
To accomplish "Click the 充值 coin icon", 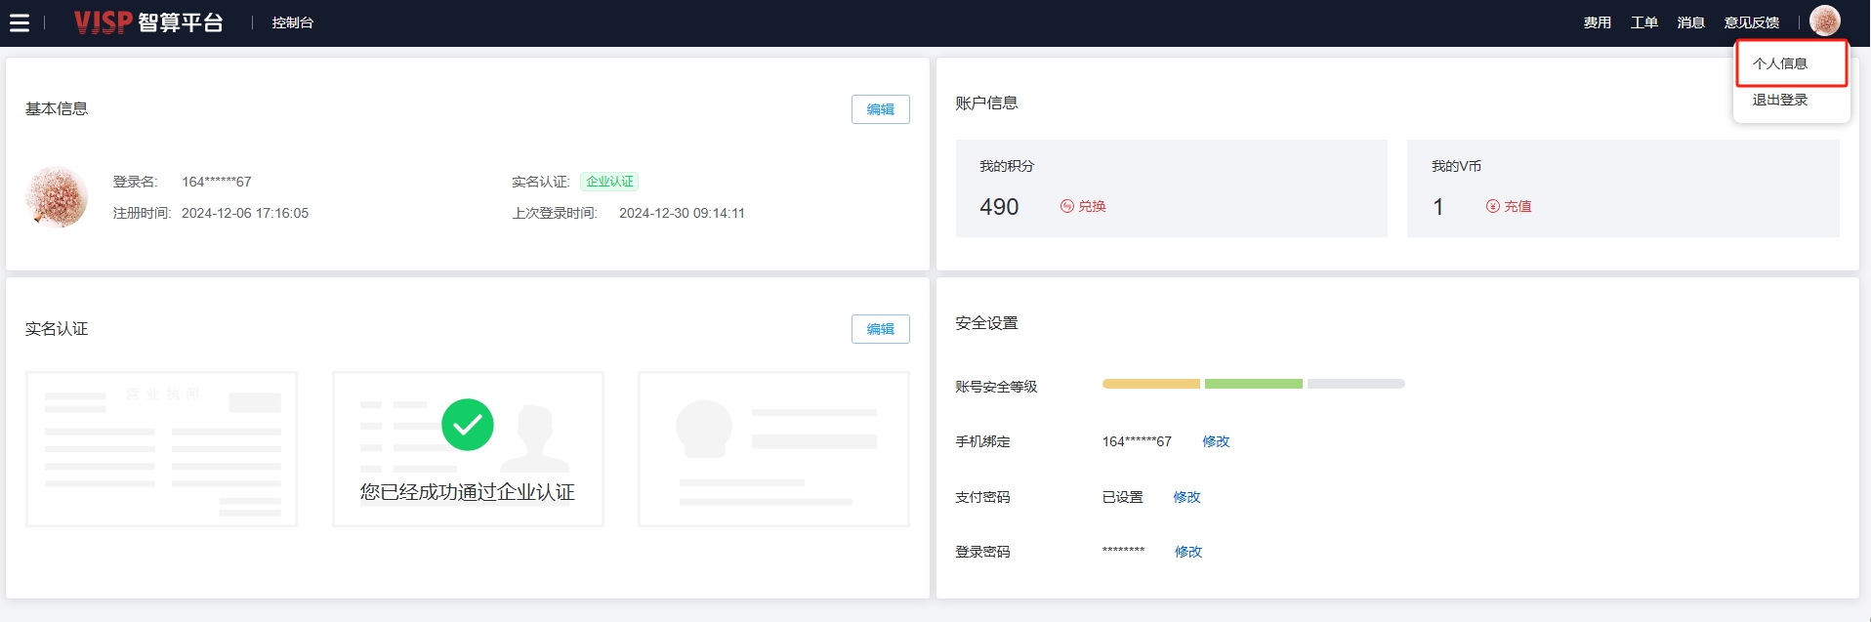I will (1493, 206).
